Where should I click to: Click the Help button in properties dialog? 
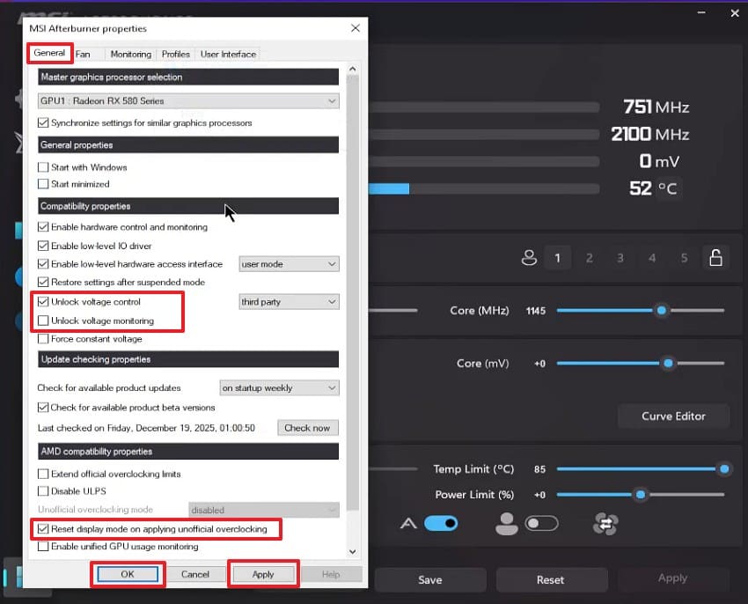pyautogui.click(x=331, y=574)
